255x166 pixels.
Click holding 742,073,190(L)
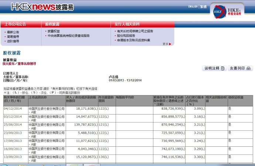point(173,149)
